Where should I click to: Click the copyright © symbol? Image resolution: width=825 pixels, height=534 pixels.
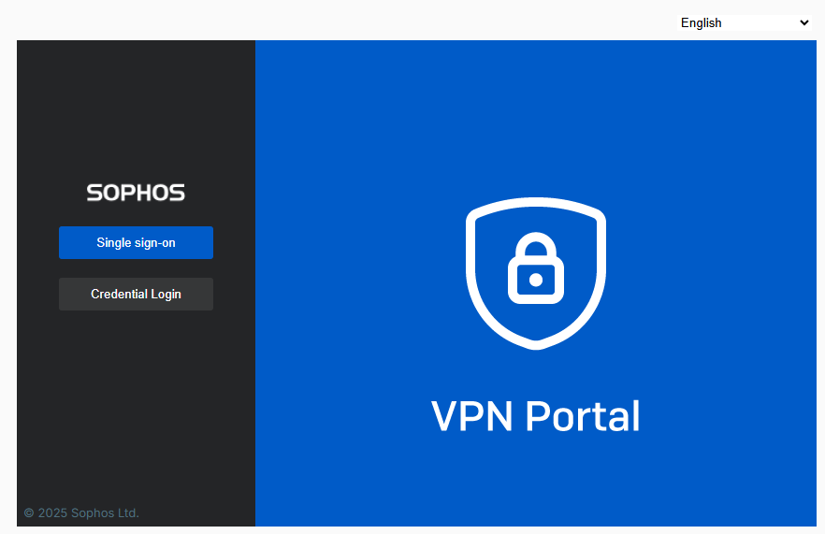pyautogui.click(x=29, y=512)
